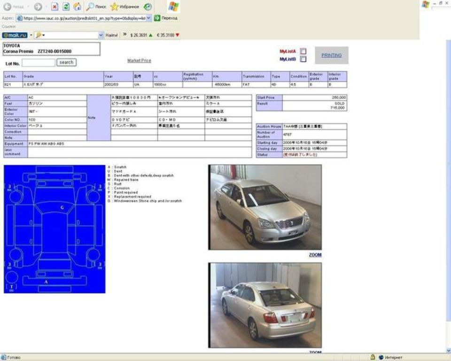This screenshot has height=361, width=451.
Task: Click the lot number 821 cell
Action: tap(13, 85)
